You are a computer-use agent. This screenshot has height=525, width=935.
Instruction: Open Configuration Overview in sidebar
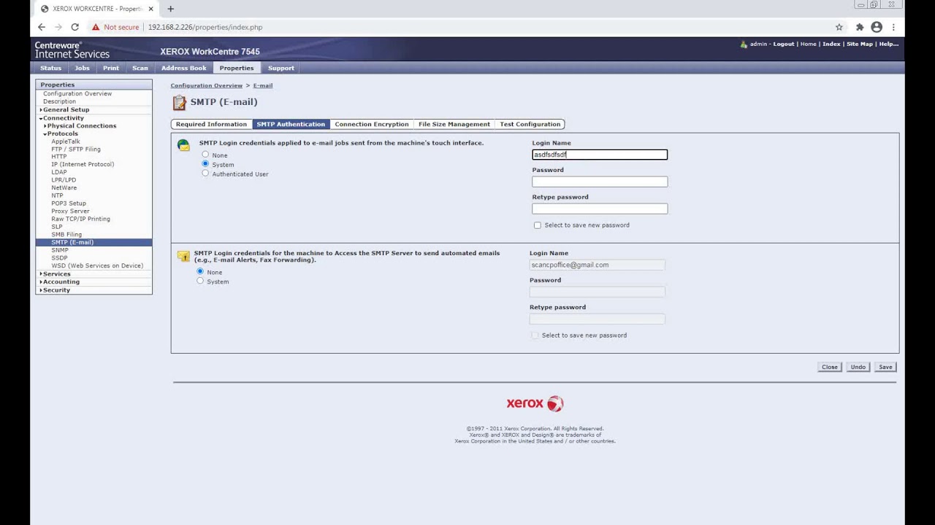(77, 93)
